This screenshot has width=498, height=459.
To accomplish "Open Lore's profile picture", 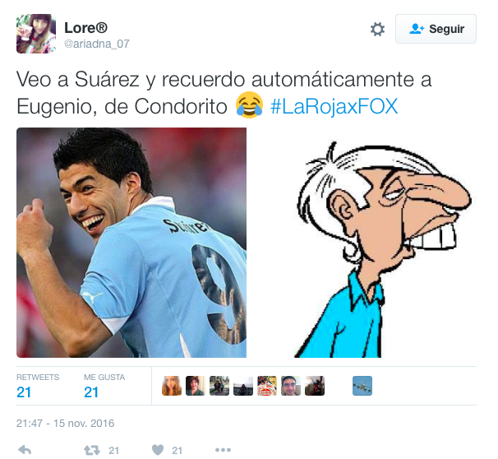I will [36, 34].
